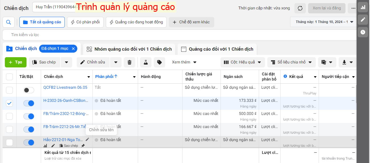Click the refresh data icon
The height and width of the screenshot is (163, 370).
(x=300, y=8)
